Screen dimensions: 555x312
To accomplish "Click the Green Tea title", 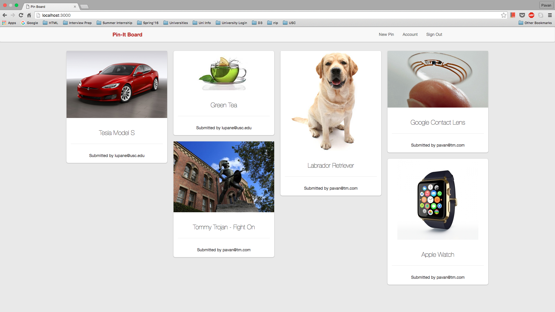I will pos(224,105).
